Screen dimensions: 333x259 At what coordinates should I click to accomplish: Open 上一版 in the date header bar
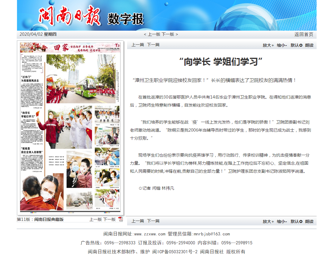[154, 34]
